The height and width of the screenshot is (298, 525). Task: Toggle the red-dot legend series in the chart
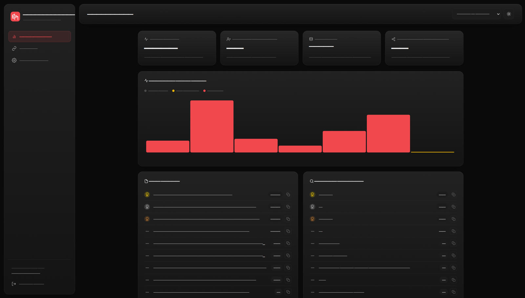[213, 91]
